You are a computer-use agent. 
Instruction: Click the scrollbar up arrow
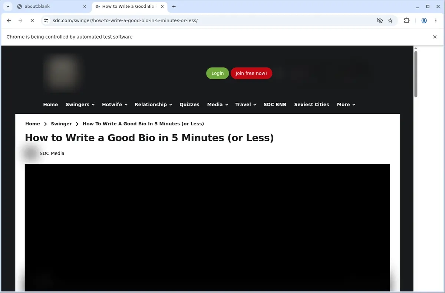click(416, 48)
